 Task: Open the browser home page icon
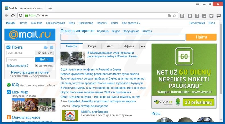pyautogui.click(x=13, y=15)
